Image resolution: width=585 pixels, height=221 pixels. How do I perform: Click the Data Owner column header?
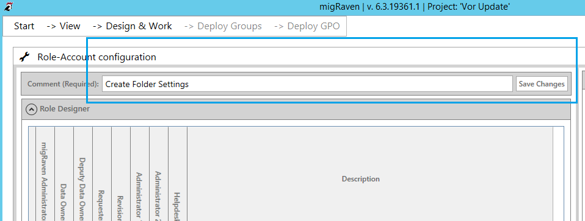click(x=64, y=174)
